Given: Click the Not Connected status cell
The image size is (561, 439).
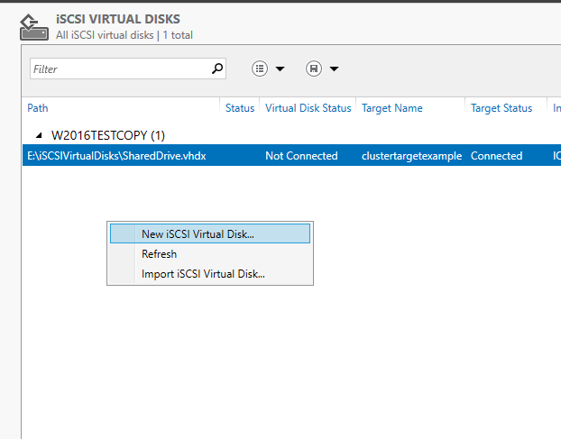Looking at the screenshot, I should click(x=301, y=156).
